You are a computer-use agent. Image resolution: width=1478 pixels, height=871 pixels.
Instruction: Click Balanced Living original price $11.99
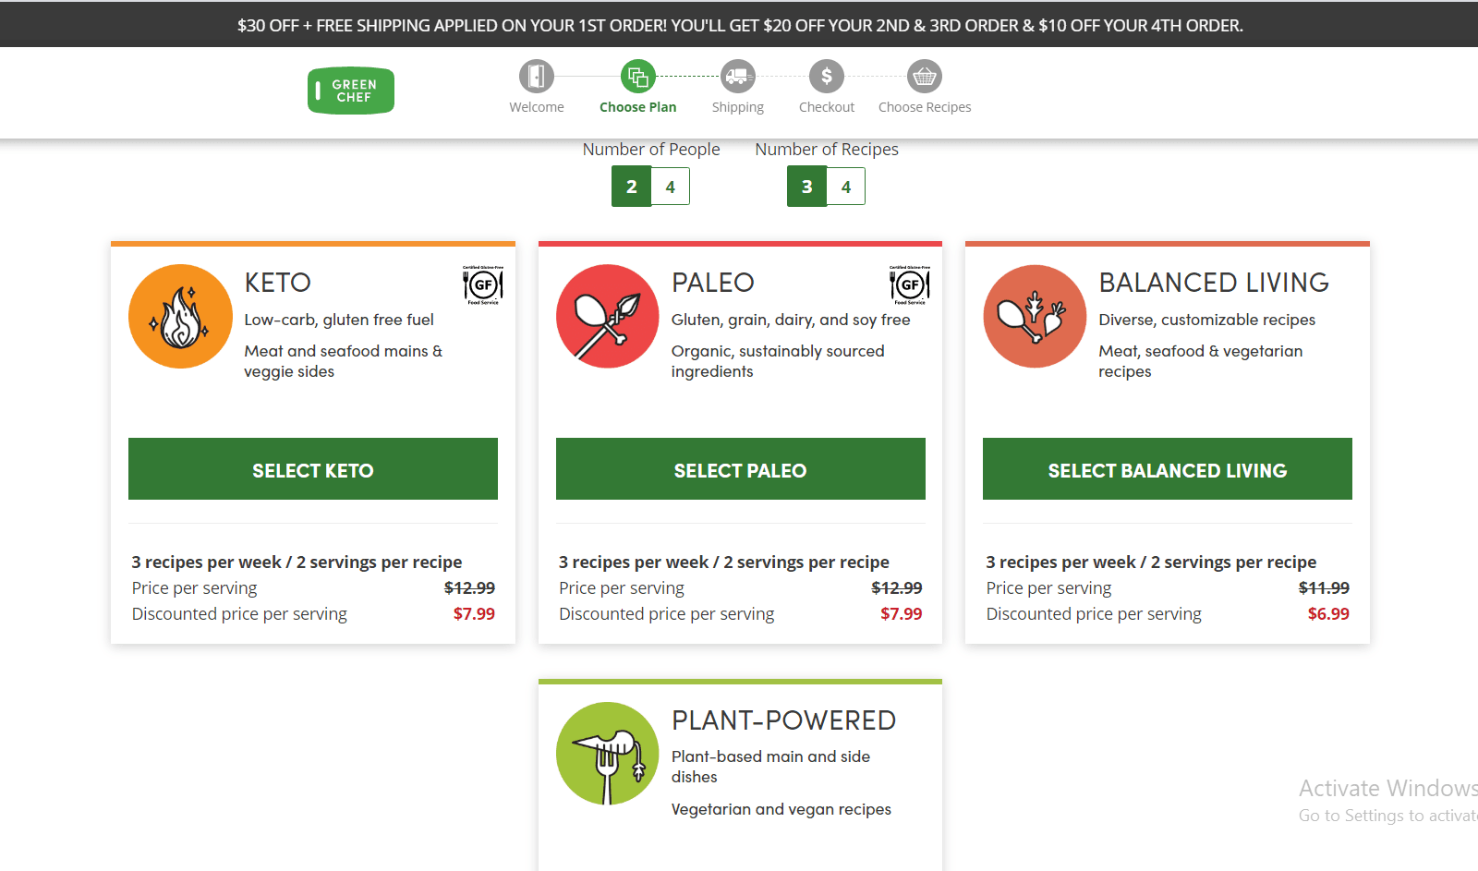tap(1324, 588)
